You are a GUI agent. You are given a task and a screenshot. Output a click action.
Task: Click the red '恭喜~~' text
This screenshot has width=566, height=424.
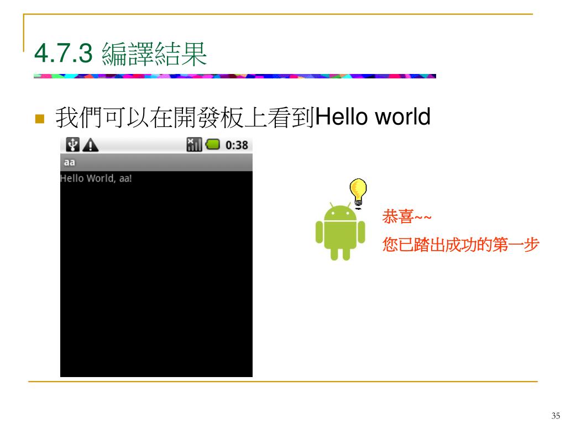(x=407, y=217)
